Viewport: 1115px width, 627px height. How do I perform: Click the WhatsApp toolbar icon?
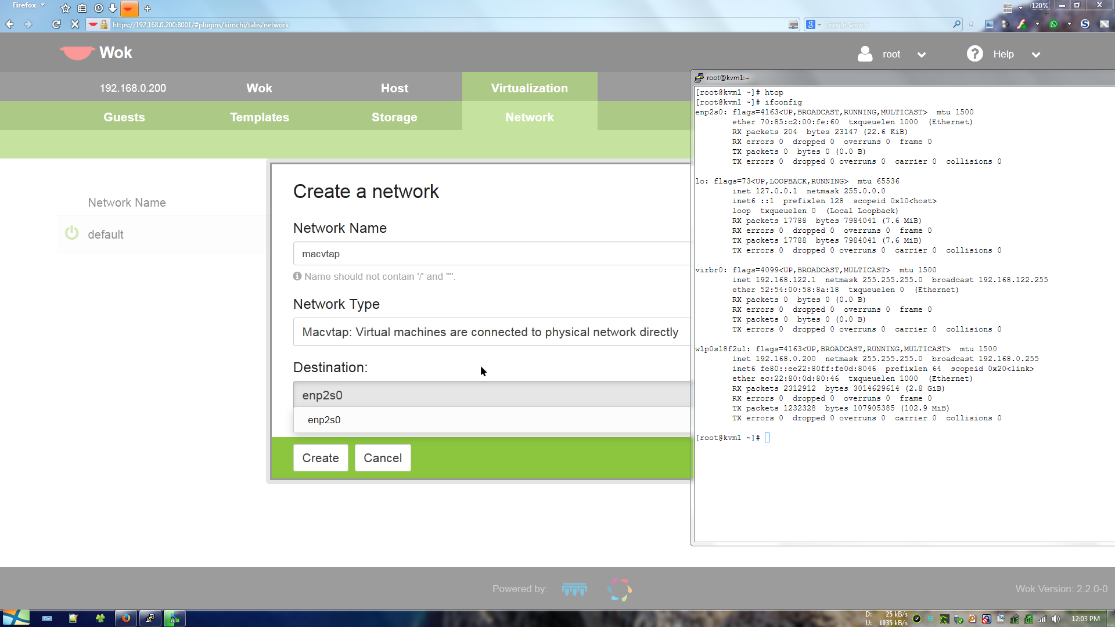1053,24
